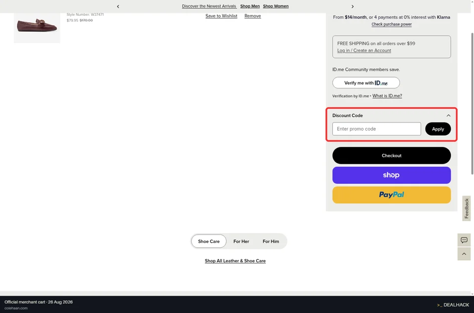
Task: Open the chat bubble icon
Action: (x=464, y=240)
